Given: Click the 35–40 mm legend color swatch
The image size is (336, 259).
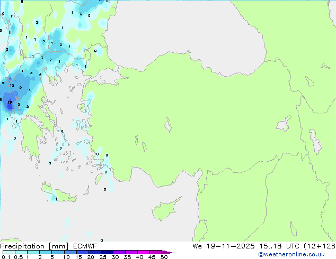Looking at the screenshot, I should point(131,252).
